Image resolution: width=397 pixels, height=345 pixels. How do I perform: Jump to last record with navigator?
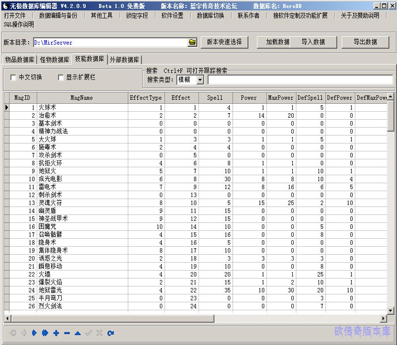(x=45, y=333)
